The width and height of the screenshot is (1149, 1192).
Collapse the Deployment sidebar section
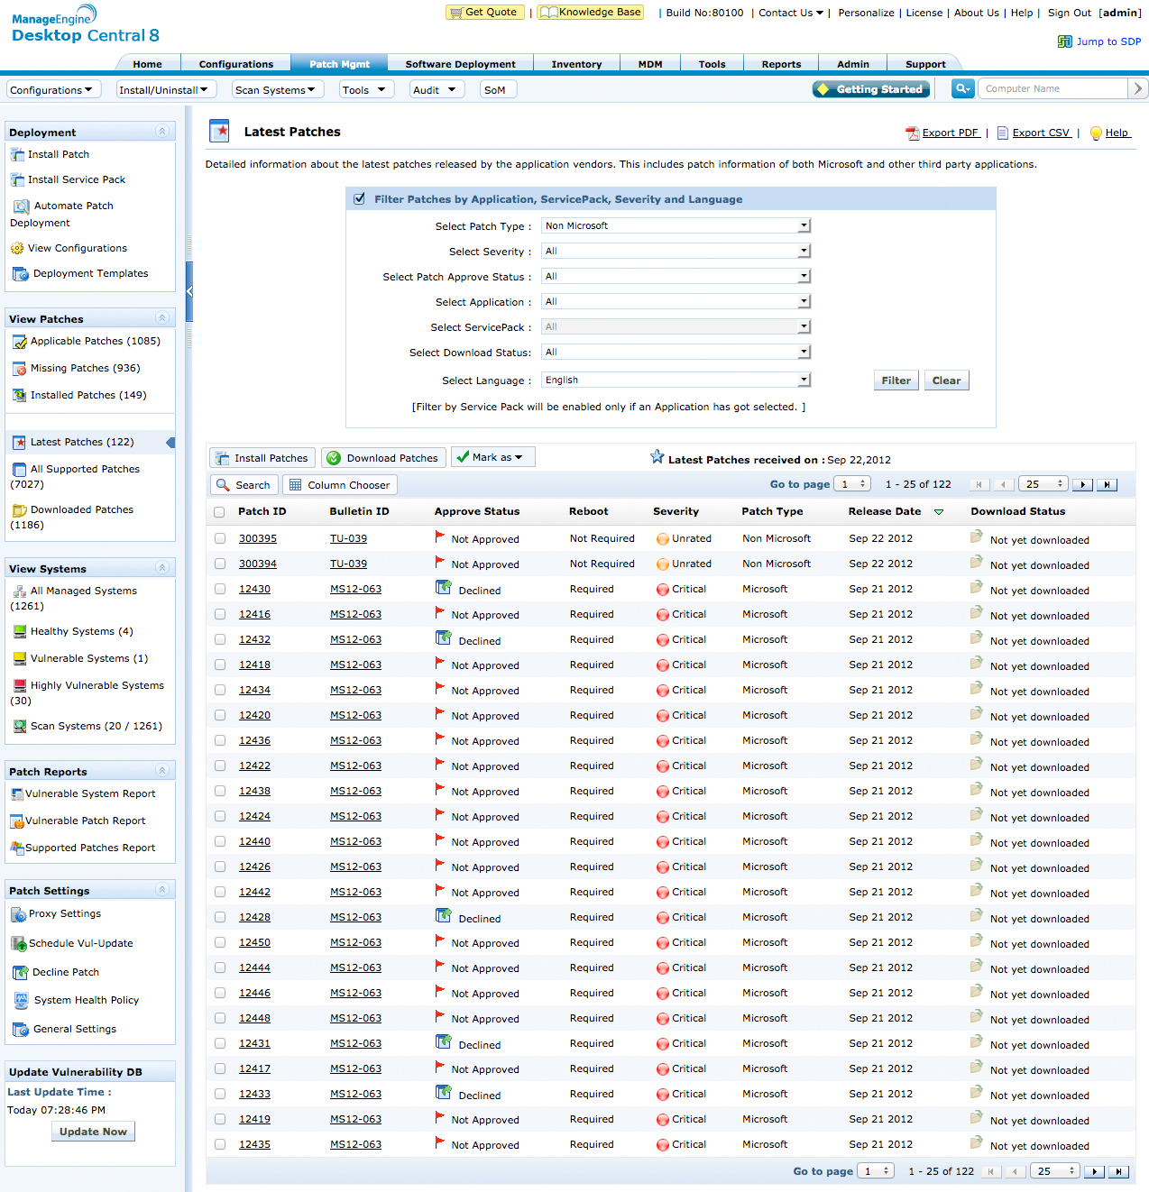(162, 132)
